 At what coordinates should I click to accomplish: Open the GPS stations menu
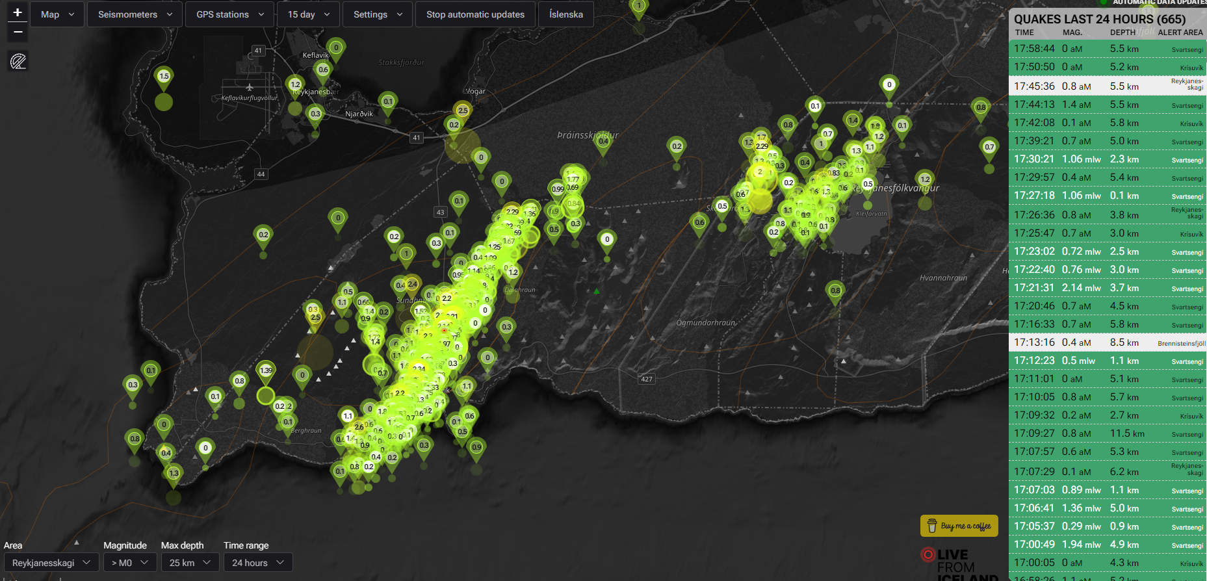click(230, 14)
